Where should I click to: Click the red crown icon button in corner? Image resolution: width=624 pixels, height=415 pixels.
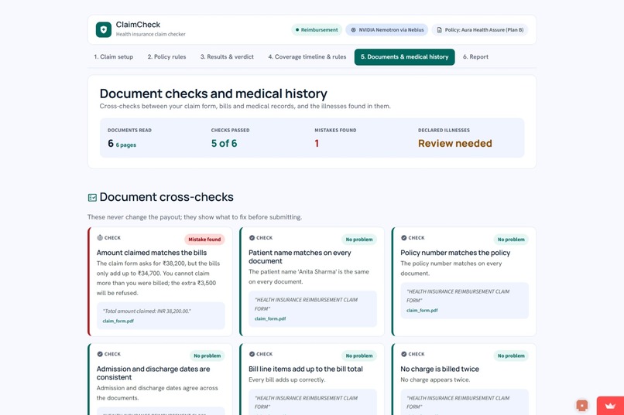pos(610,406)
